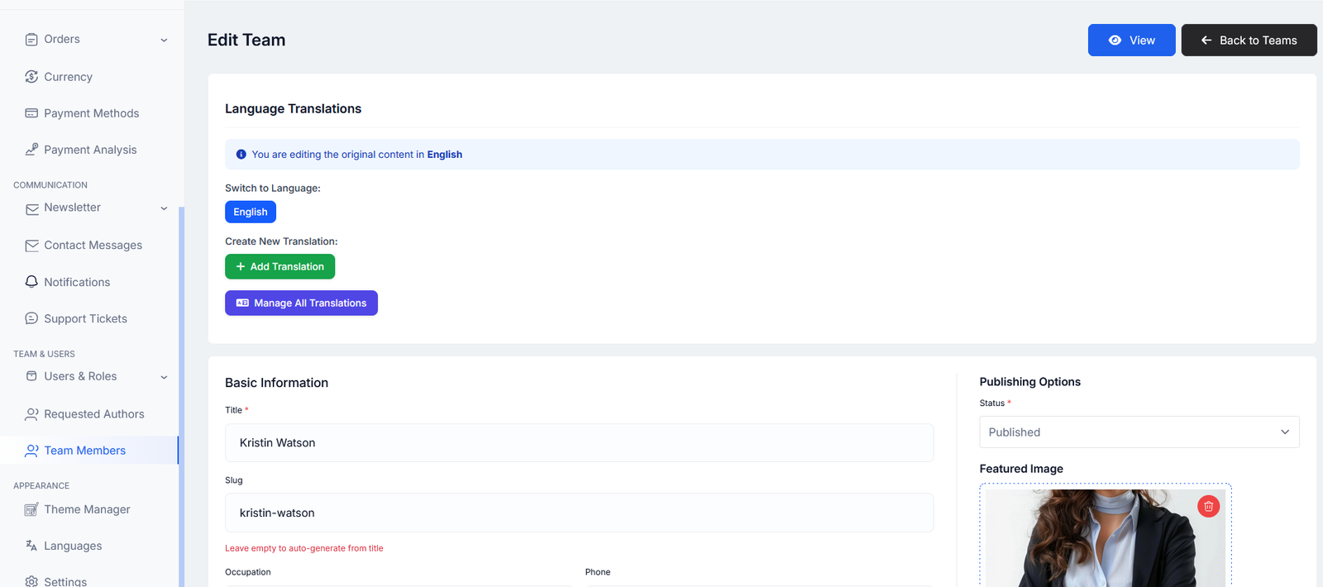Expand the Orders menu chevron

point(164,40)
